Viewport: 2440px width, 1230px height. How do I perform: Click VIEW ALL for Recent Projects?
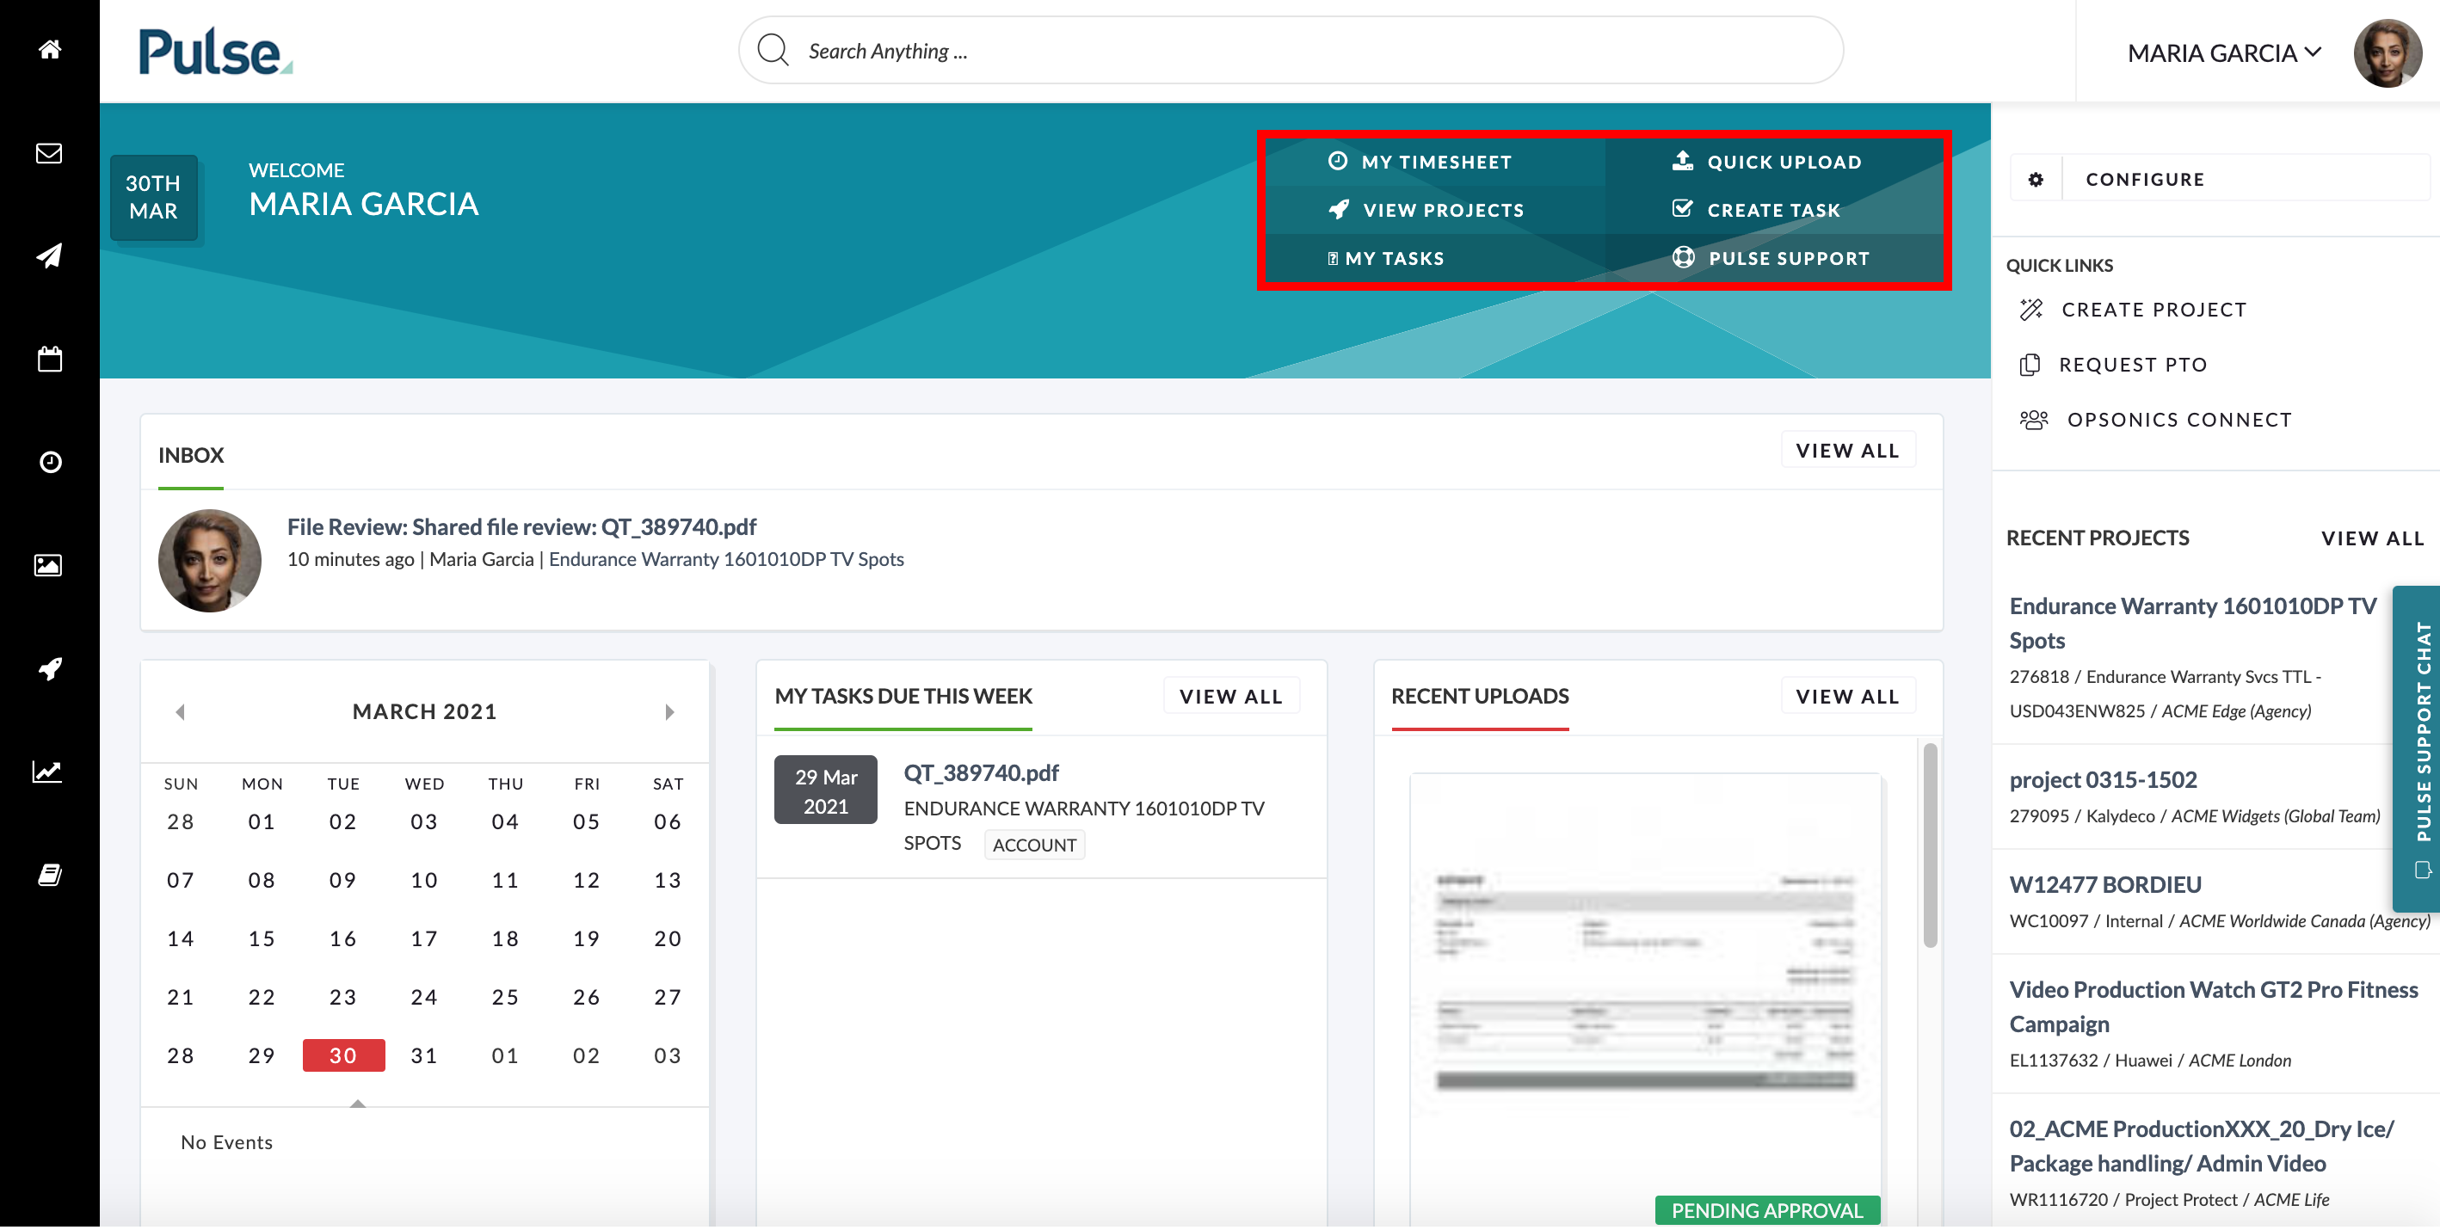tap(2372, 538)
